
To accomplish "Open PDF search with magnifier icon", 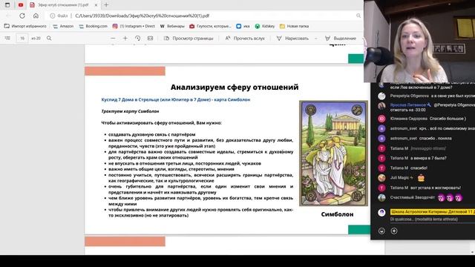I will [49, 38].
